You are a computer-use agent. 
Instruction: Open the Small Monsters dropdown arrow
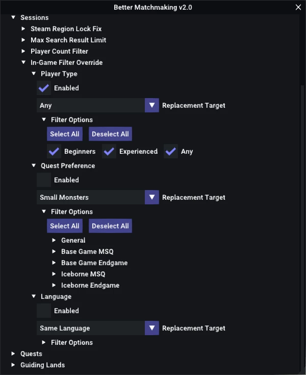[152, 197]
